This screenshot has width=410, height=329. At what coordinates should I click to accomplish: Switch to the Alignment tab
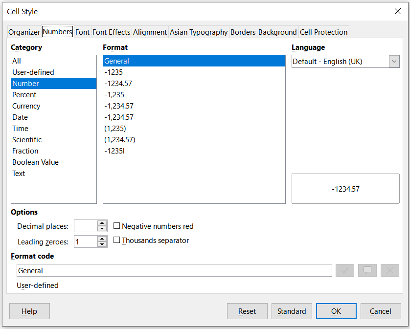pyautogui.click(x=150, y=32)
